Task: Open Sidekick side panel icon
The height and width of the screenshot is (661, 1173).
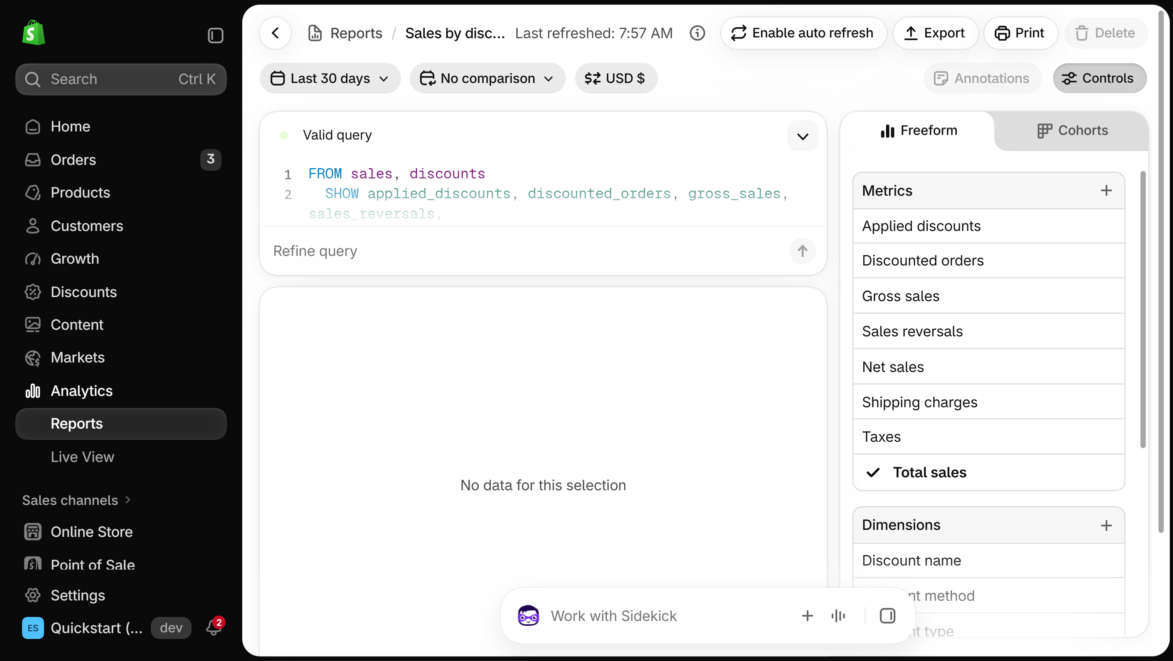Action: (x=887, y=615)
